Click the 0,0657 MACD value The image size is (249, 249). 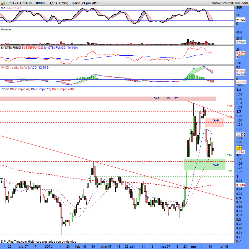241,71
